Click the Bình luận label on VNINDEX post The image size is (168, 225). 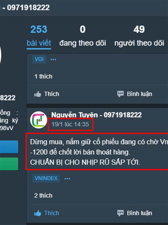click(x=139, y=213)
